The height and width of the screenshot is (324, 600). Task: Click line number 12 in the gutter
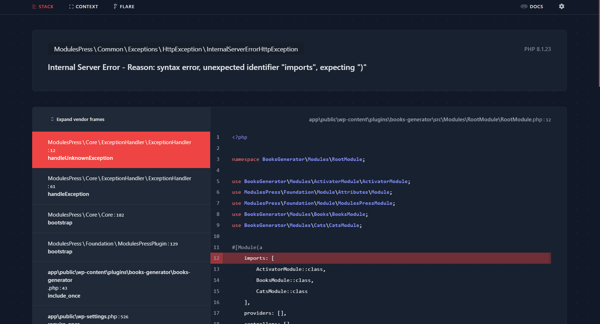[217, 258]
